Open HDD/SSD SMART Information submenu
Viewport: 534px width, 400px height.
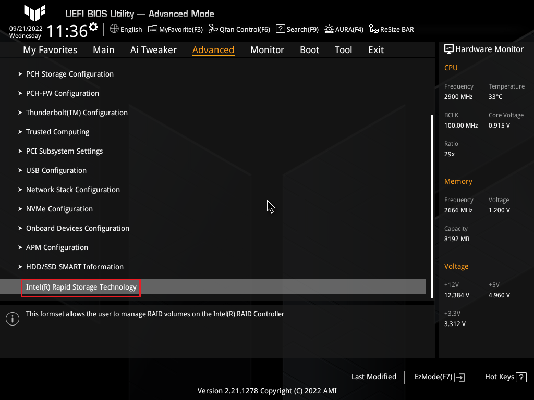[x=75, y=267]
